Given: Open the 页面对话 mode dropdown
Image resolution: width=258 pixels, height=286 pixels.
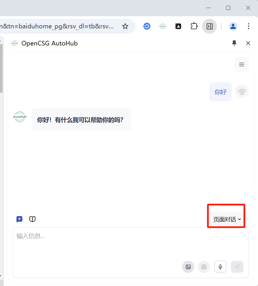Looking at the screenshot, I should coord(226,219).
